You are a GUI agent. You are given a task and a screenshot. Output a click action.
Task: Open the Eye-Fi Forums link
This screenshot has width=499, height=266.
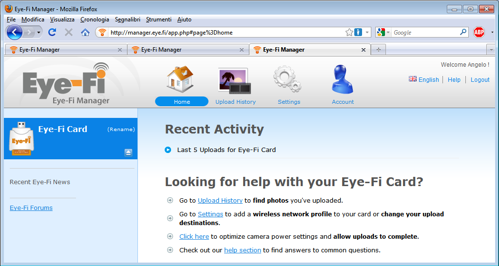coord(31,208)
